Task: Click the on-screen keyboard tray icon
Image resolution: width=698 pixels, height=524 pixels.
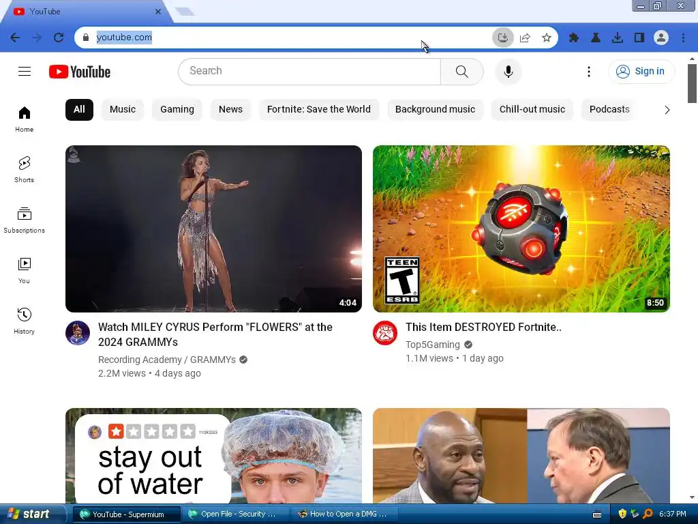Action: [x=597, y=514]
